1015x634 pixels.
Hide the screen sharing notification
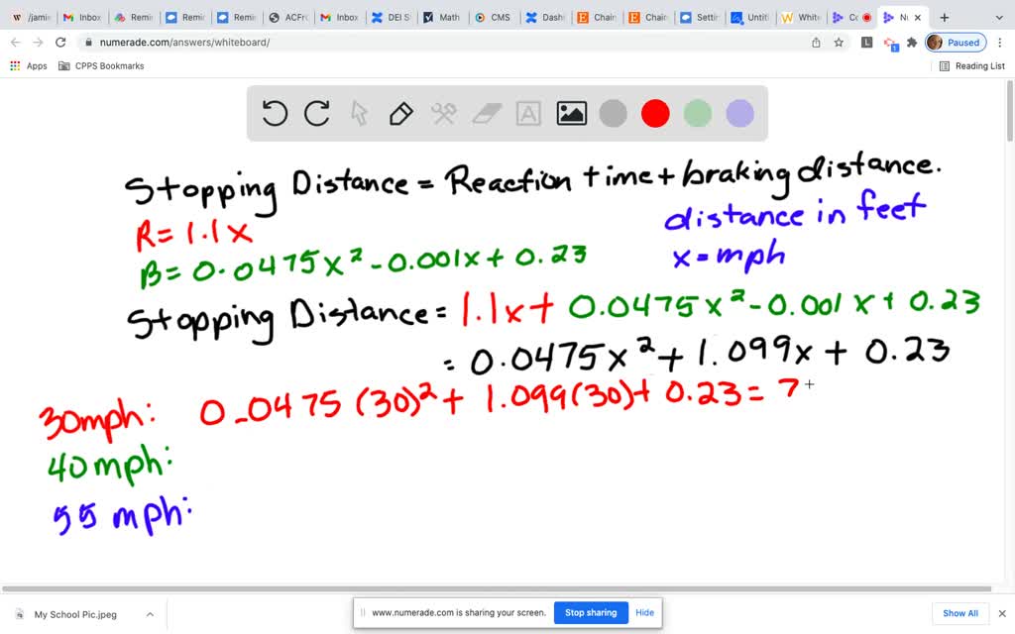tap(644, 612)
